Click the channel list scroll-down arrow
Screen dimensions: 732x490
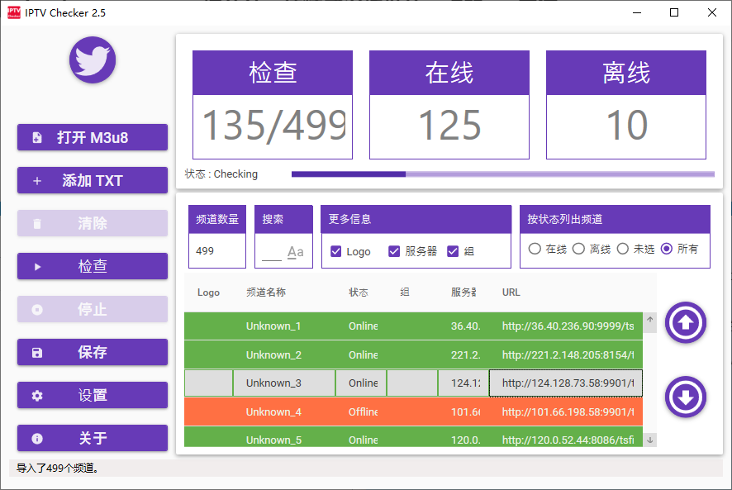pyautogui.click(x=650, y=440)
